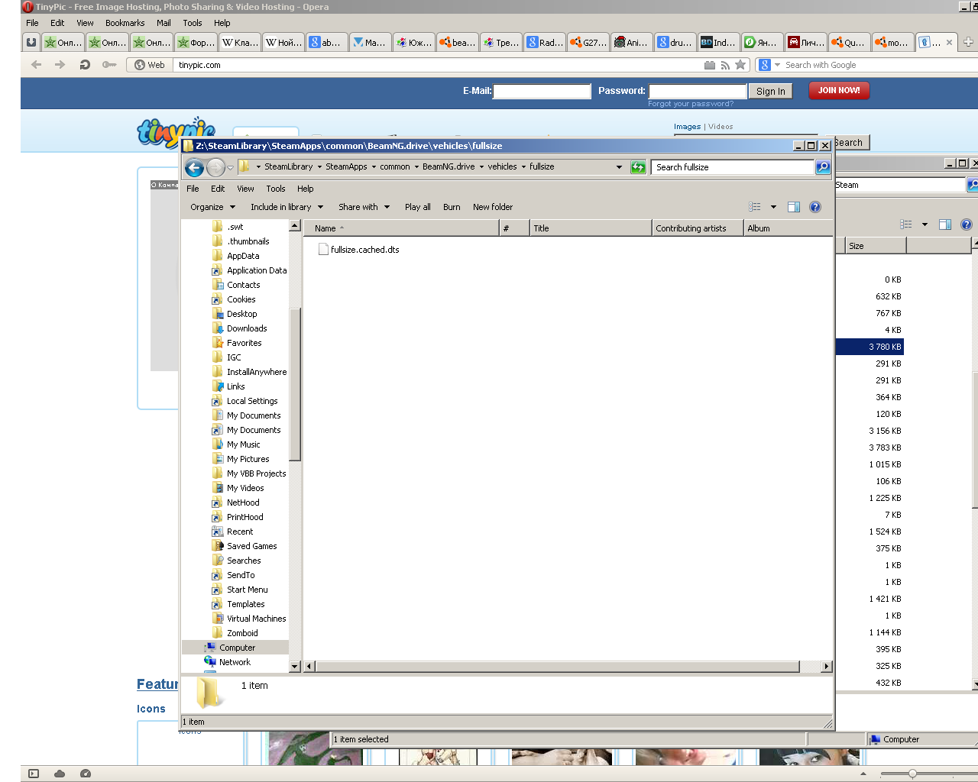The height and width of the screenshot is (782, 978).
Task: Open Opera Bookmarks menu
Action: [x=125, y=23]
